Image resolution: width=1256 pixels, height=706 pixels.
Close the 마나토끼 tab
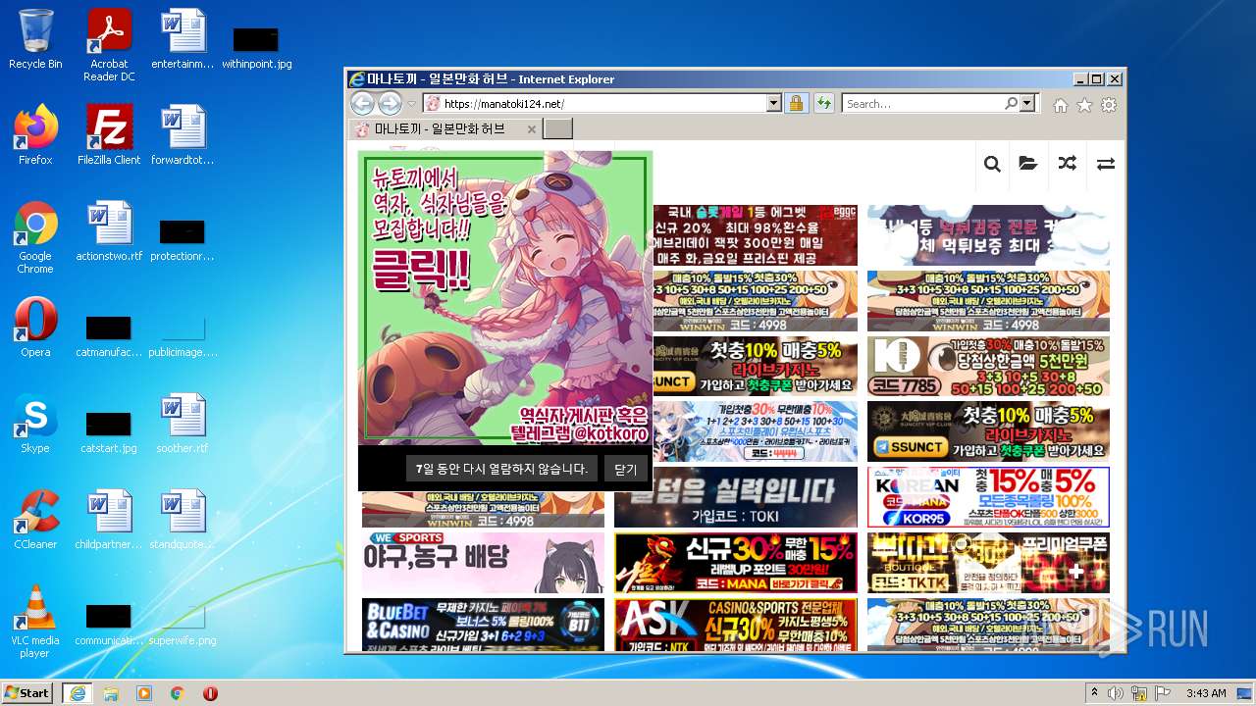pos(532,129)
